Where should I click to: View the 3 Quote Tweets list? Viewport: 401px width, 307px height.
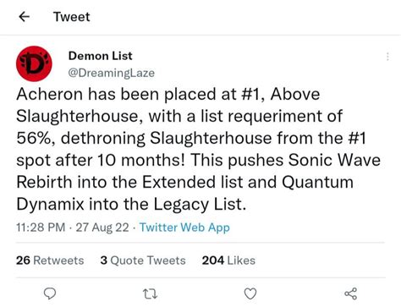click(143, 260)
